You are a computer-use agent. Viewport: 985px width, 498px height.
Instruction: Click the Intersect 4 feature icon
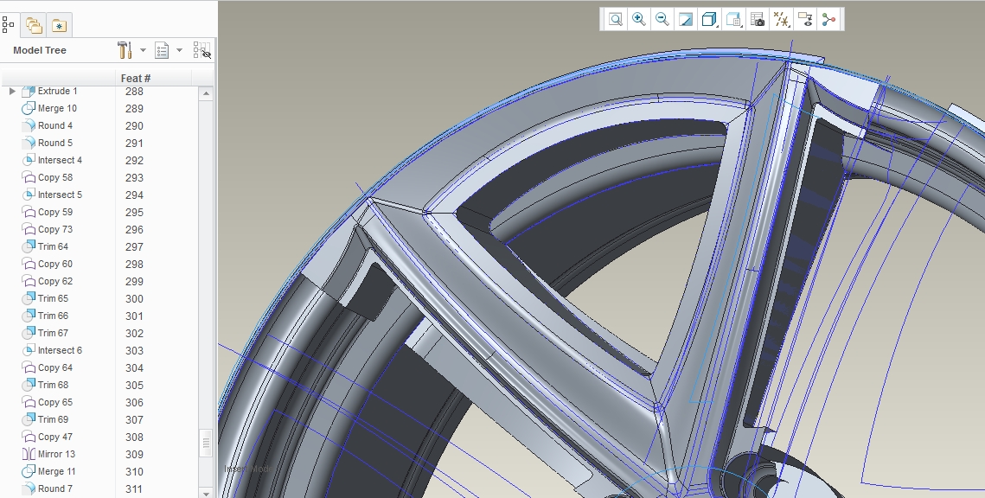pyautogui.click(x=29, y=160)
